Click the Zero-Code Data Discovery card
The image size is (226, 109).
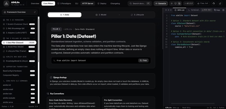73,103
